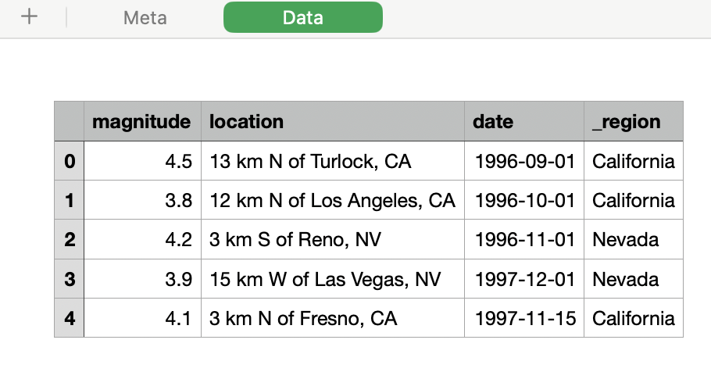Switch to the Meta sheet tab
The image size is (711, 372).
(x=145, y=18)
